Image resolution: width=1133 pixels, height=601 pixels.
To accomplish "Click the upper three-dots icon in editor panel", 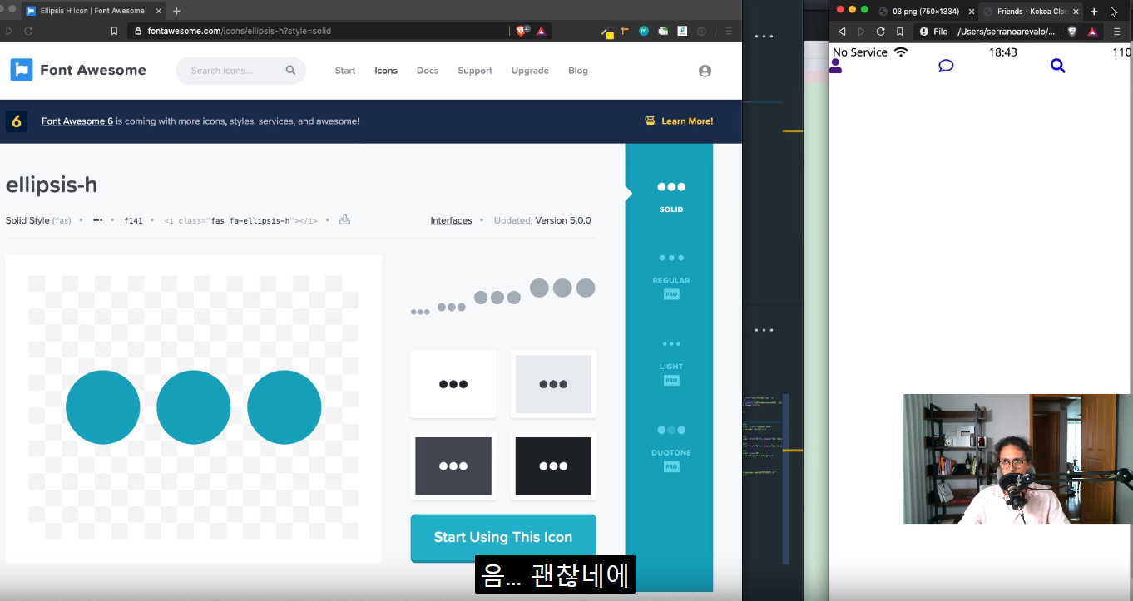I will [764, 37].
